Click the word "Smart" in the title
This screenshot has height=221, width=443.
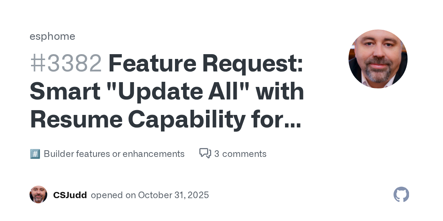[65, 92]
